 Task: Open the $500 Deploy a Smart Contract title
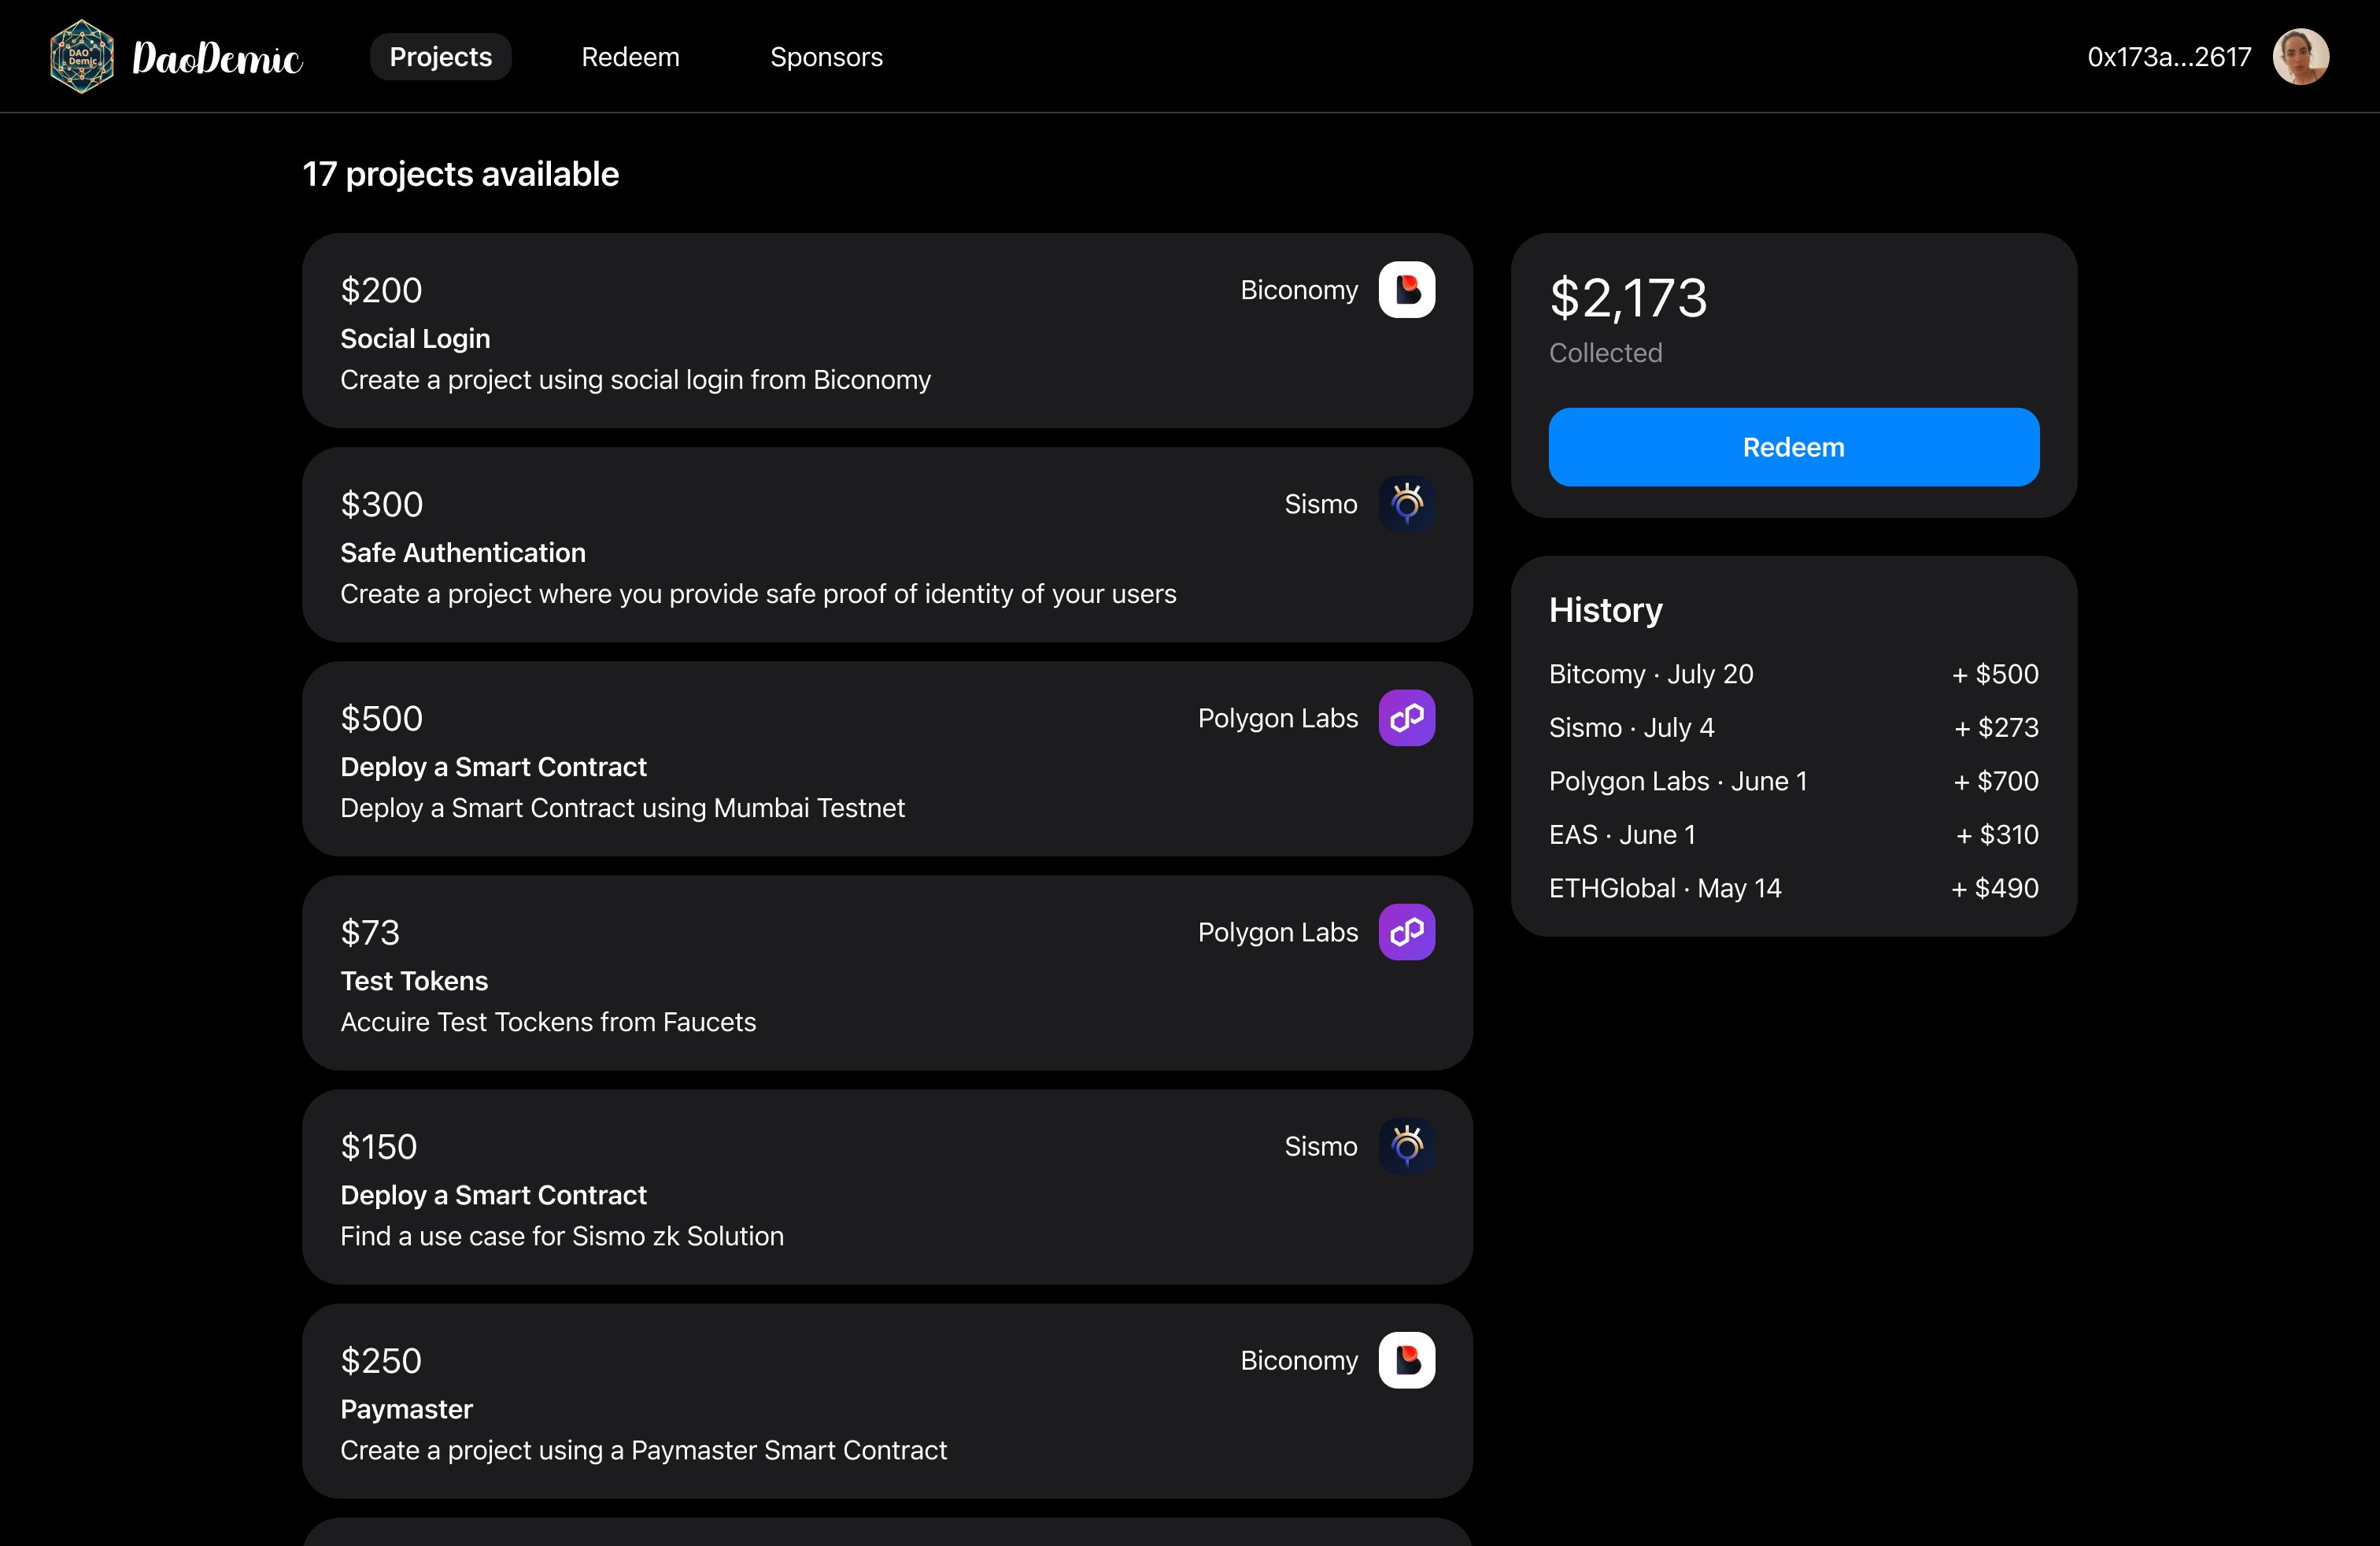click(x=493, y=767)
